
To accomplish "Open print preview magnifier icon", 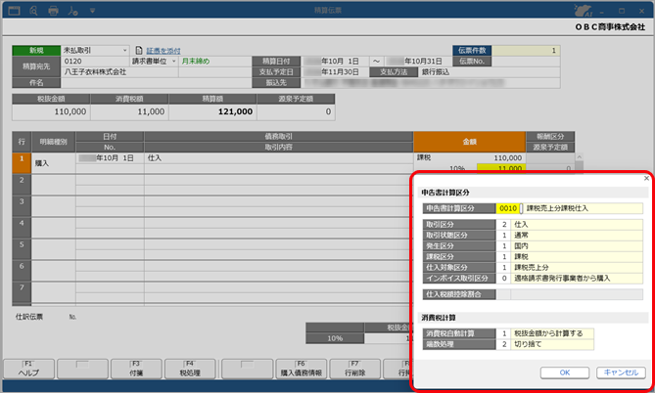I will [x=34, y=11].
